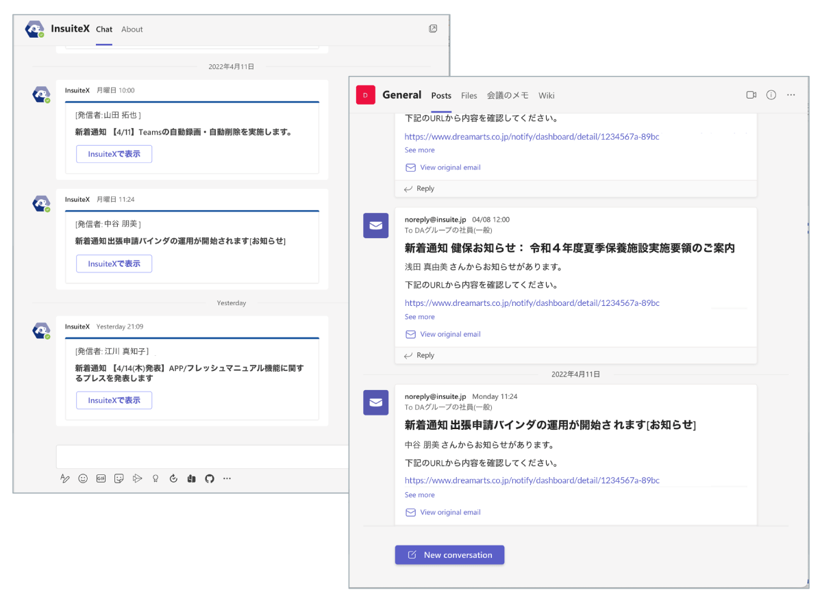Click text 【4/11】Teamsの自動録画・自動削除を実施します

click(184, 132)
